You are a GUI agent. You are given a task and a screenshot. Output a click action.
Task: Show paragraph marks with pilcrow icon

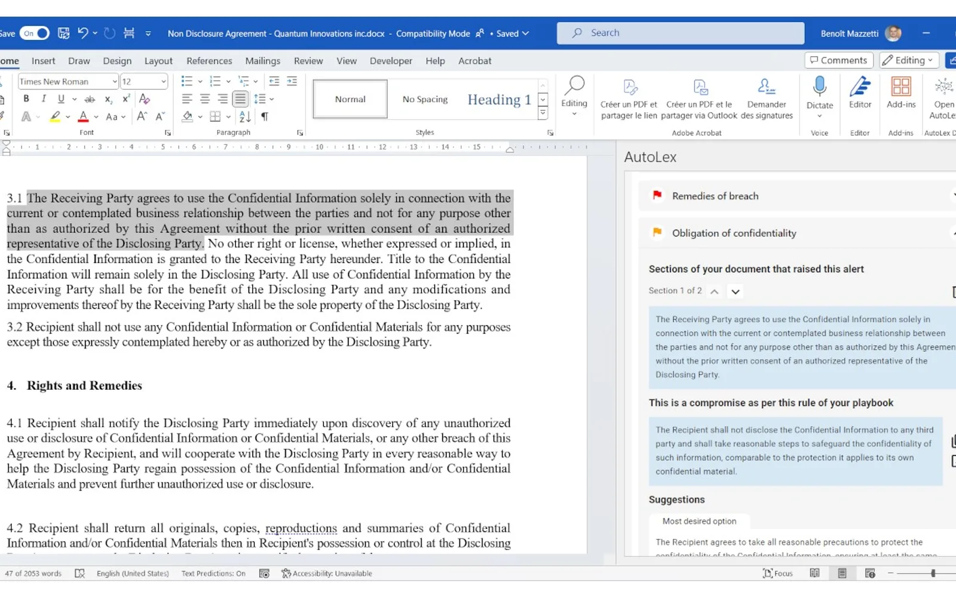[x=264, y=116]
